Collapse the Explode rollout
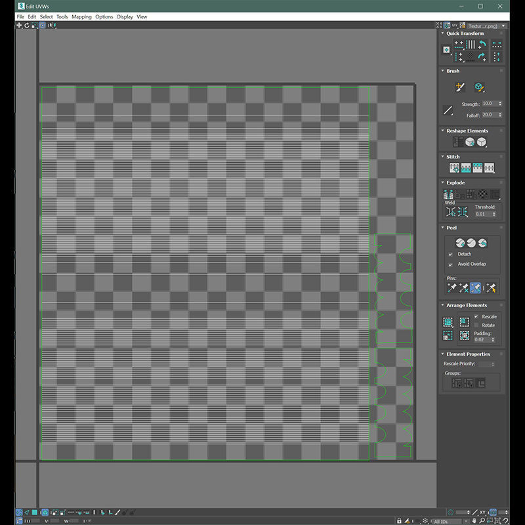The width and height of the screenshot is (525, 525). (x=442, y=182)
